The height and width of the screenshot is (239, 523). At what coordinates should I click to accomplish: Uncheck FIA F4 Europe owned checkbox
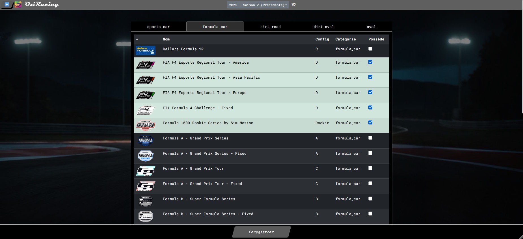click(x=370, y=92)
